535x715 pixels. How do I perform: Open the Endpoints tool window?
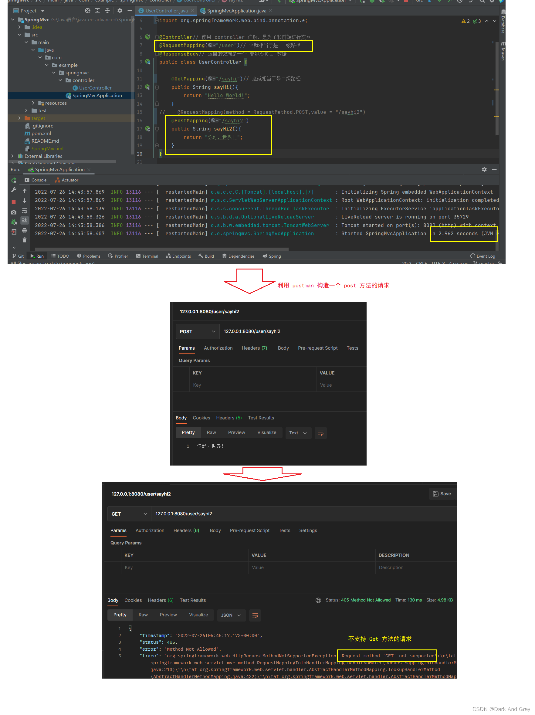tap(178, 256)
